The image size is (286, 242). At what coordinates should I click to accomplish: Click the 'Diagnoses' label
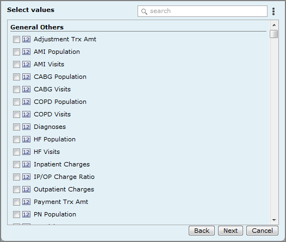pyautogui.click(x=49, y=127)
